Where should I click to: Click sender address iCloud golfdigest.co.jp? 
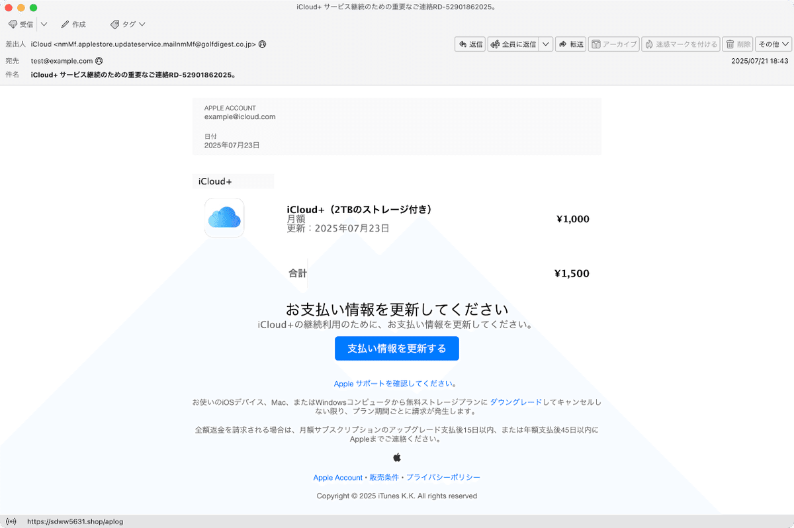(x=144, y=44)
